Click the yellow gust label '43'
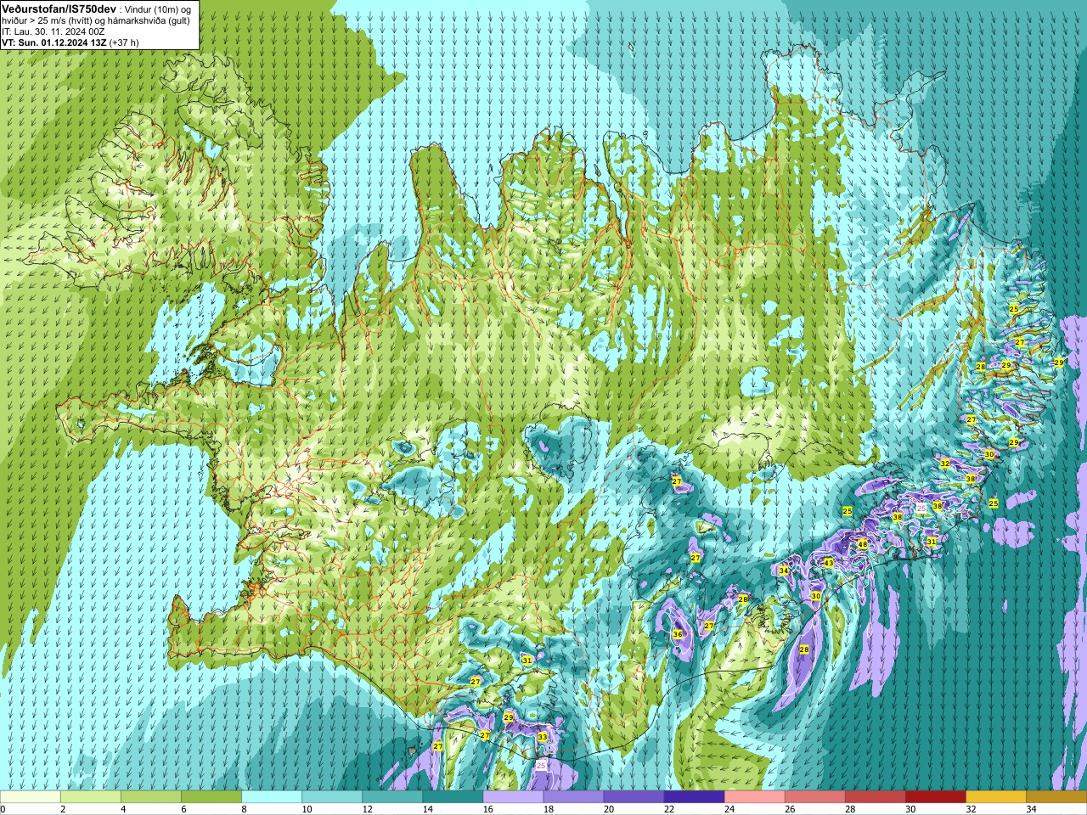 click(x=829, y=563)
